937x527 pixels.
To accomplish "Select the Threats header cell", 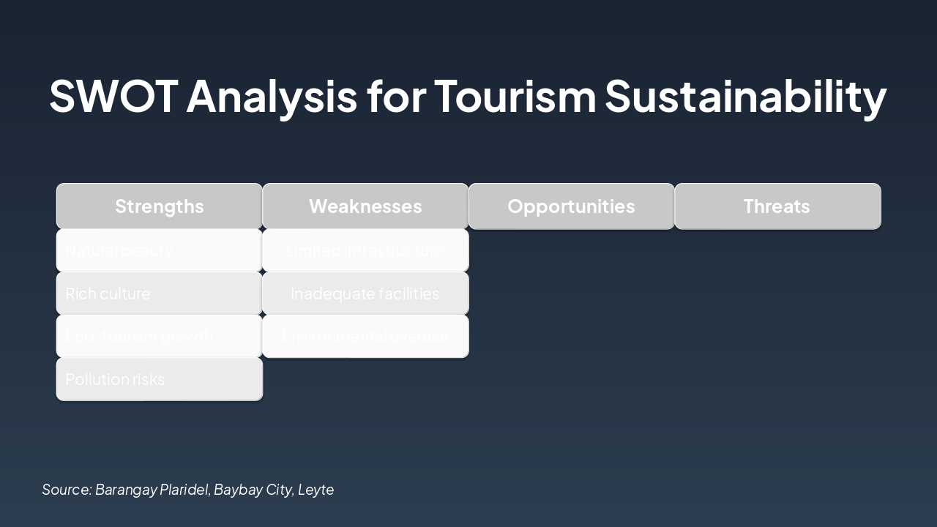I will tap(777, 206).
